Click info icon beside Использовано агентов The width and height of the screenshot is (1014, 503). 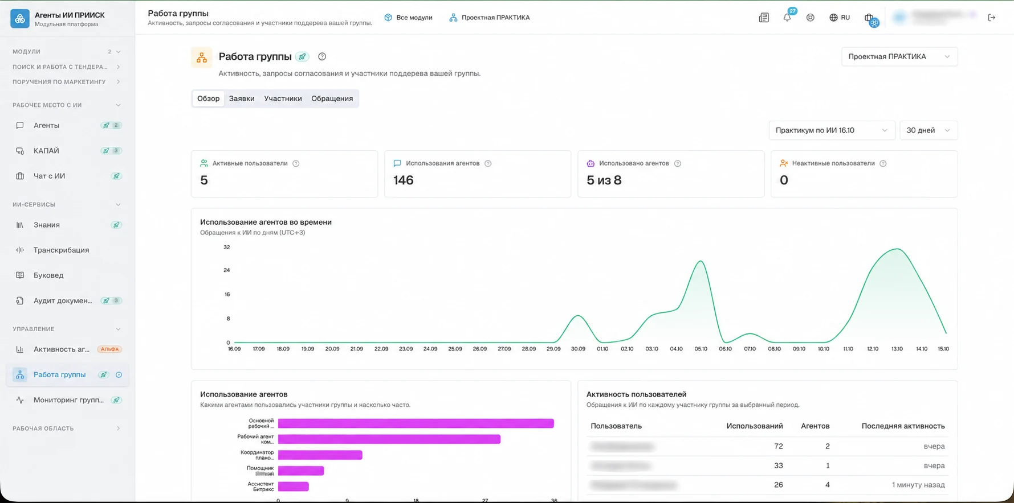point(678,163)
